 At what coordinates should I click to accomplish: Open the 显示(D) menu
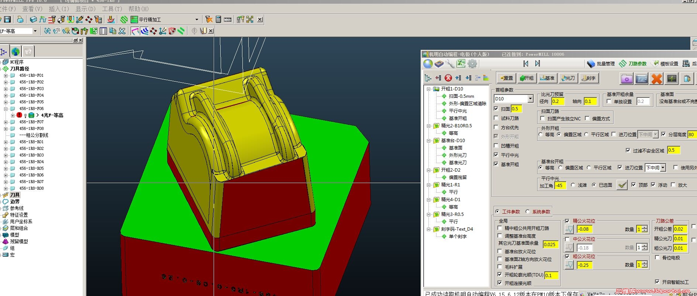[86, 8]
